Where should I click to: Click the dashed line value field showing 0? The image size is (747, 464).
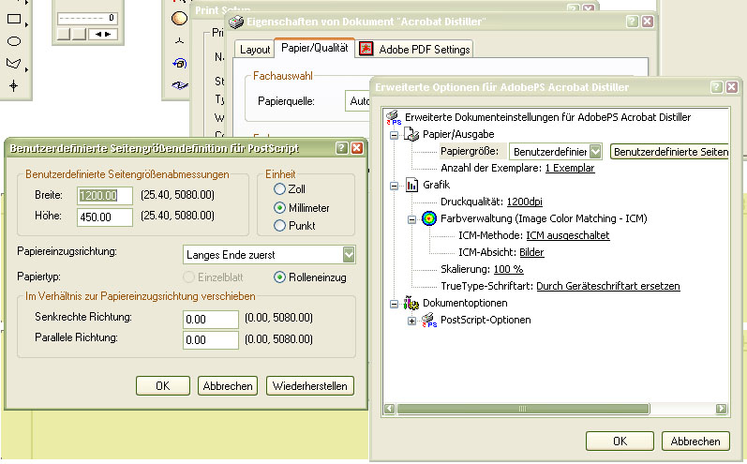[88, 18]
